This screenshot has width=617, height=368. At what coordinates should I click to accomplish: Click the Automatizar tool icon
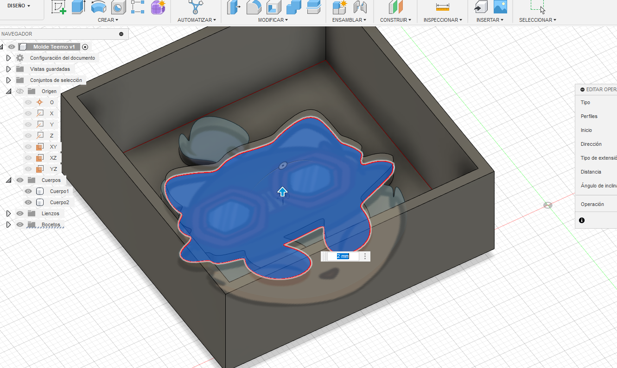point(196,6)
